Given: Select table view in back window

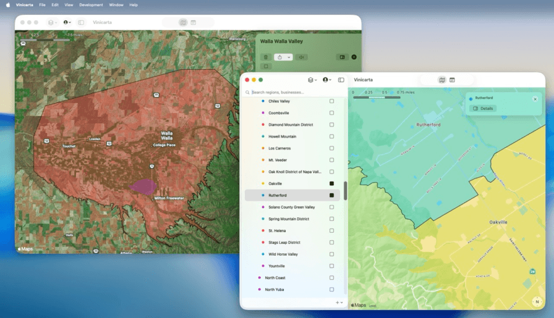Looking at the screenshot, I should (x=194, y=23).
